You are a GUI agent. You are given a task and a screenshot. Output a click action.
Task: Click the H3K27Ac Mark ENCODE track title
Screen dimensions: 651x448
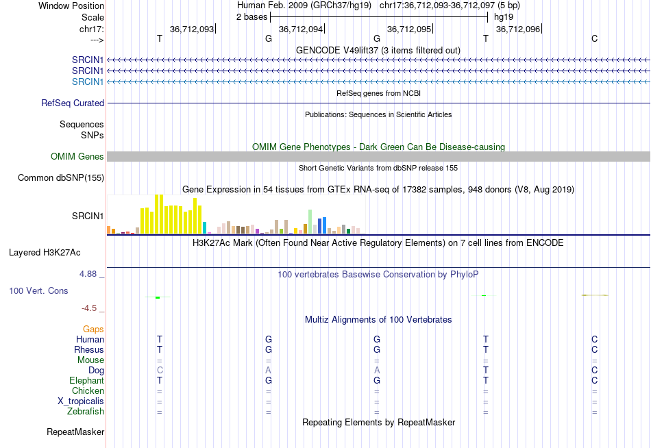pos(378,243)
